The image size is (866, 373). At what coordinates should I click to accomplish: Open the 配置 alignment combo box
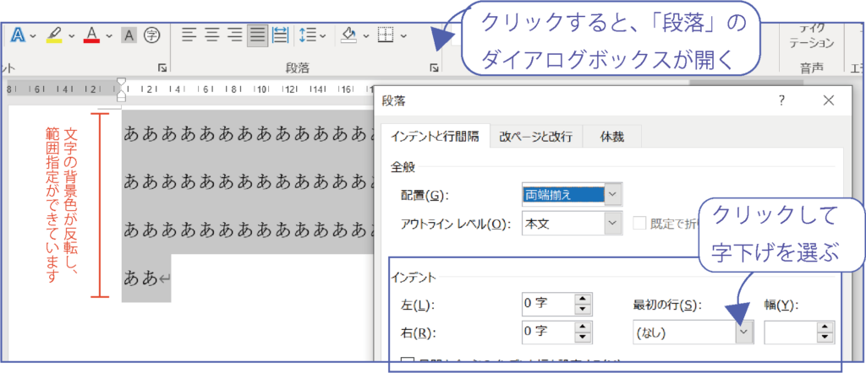pyautogui.click(x=613, y=195)
